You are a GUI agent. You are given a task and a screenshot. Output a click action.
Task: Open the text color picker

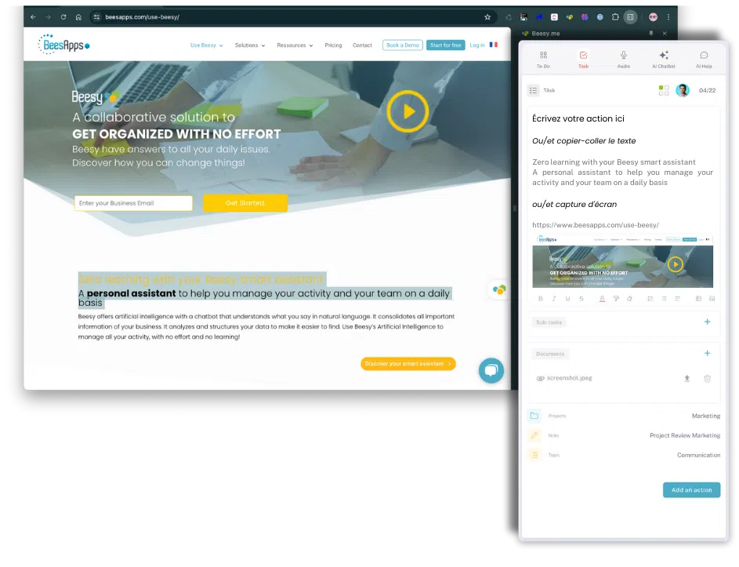(x=602, y=299)
